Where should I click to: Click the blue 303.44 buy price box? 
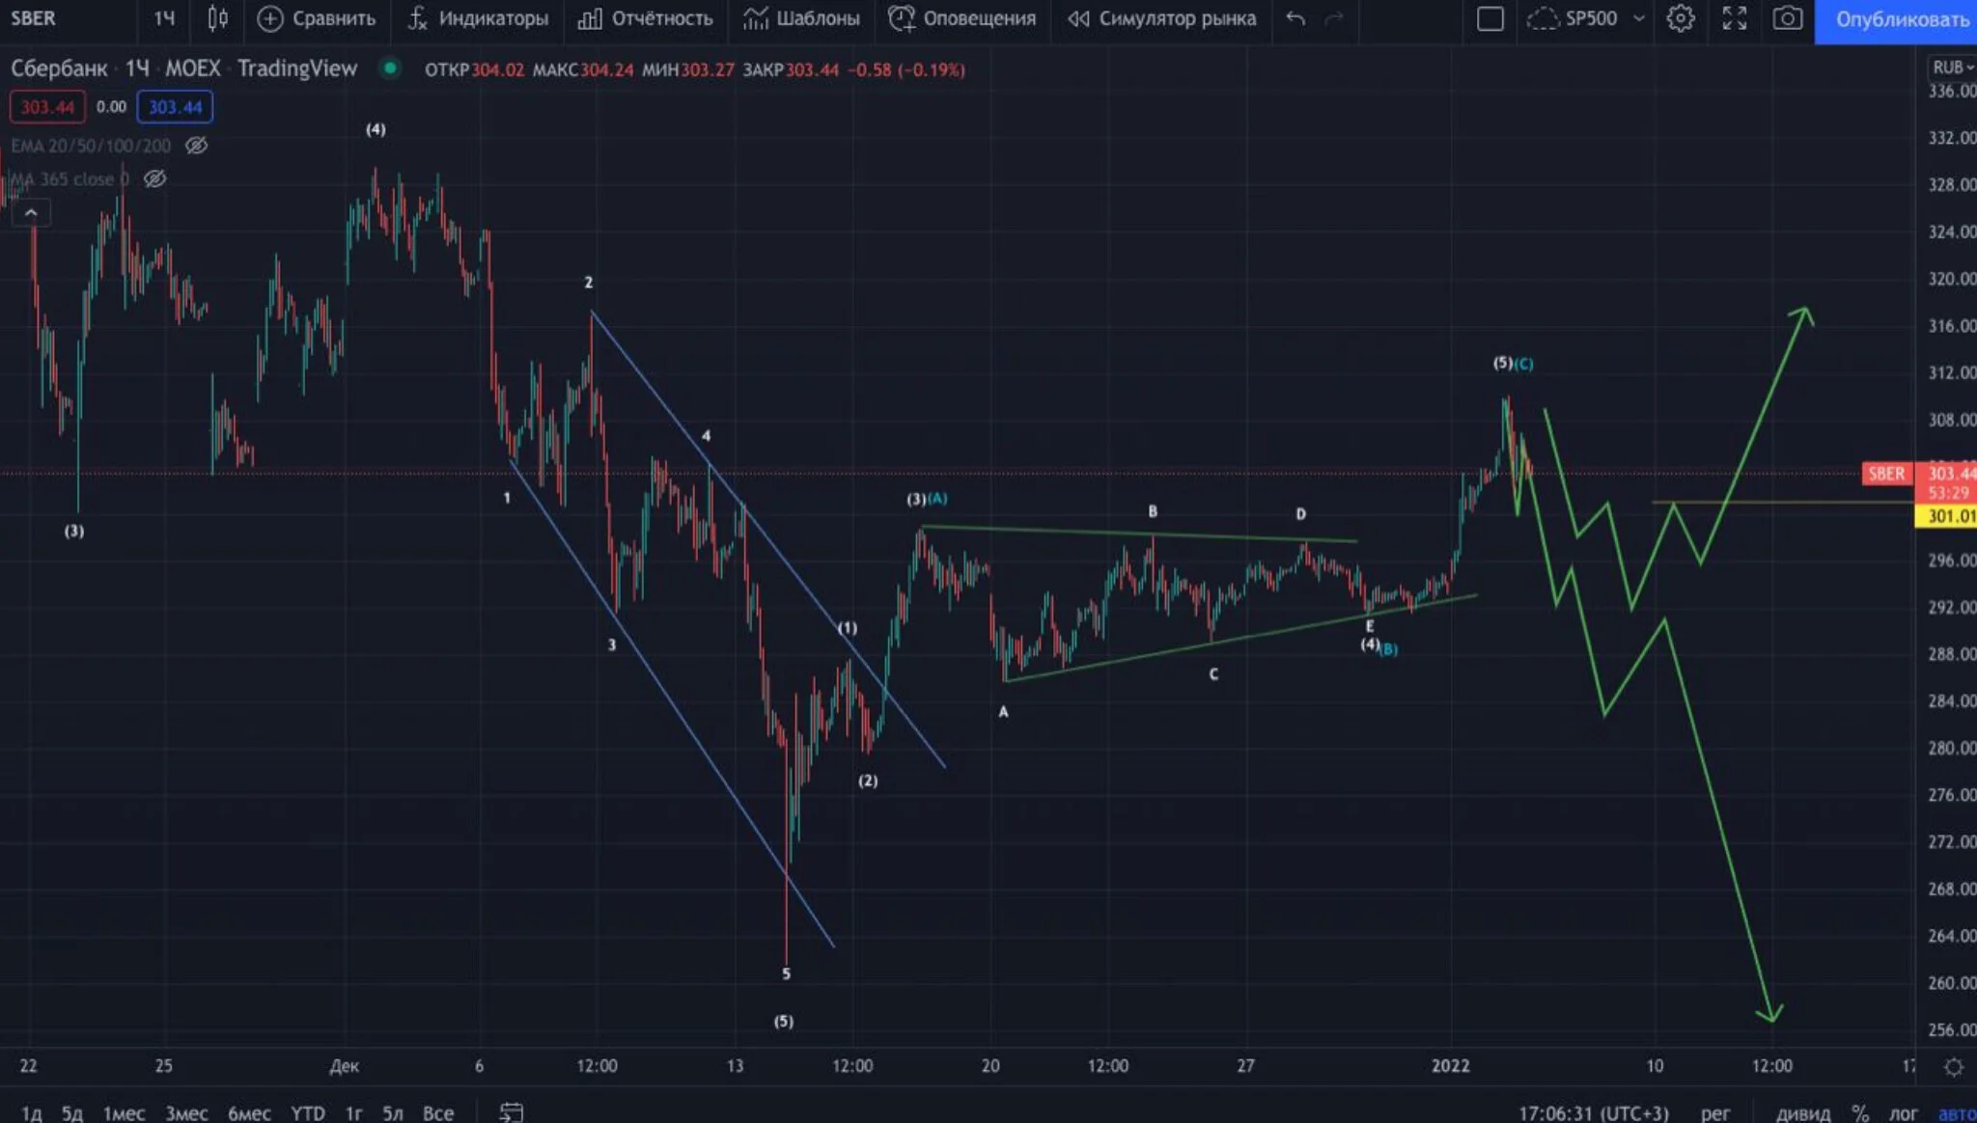pos(175,107)
